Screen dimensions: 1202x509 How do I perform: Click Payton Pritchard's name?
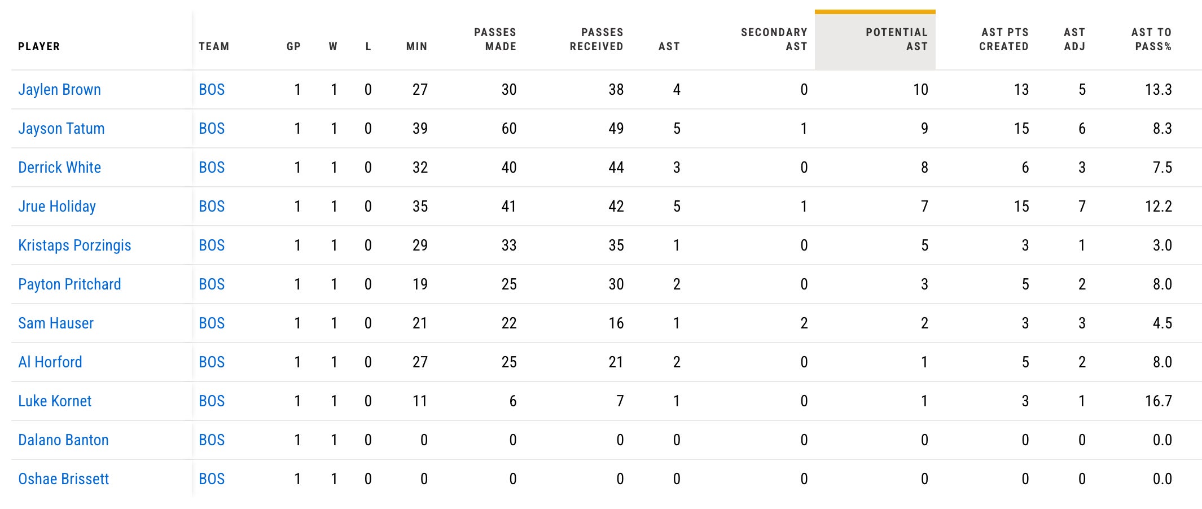coord(69,284)
